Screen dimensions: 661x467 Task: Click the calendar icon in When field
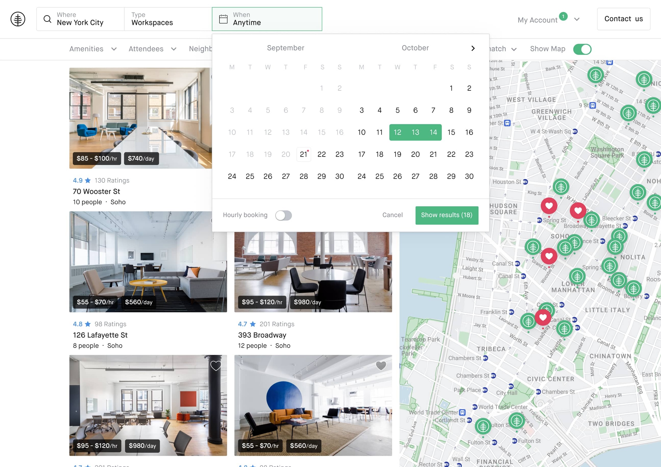pos(223,19)
